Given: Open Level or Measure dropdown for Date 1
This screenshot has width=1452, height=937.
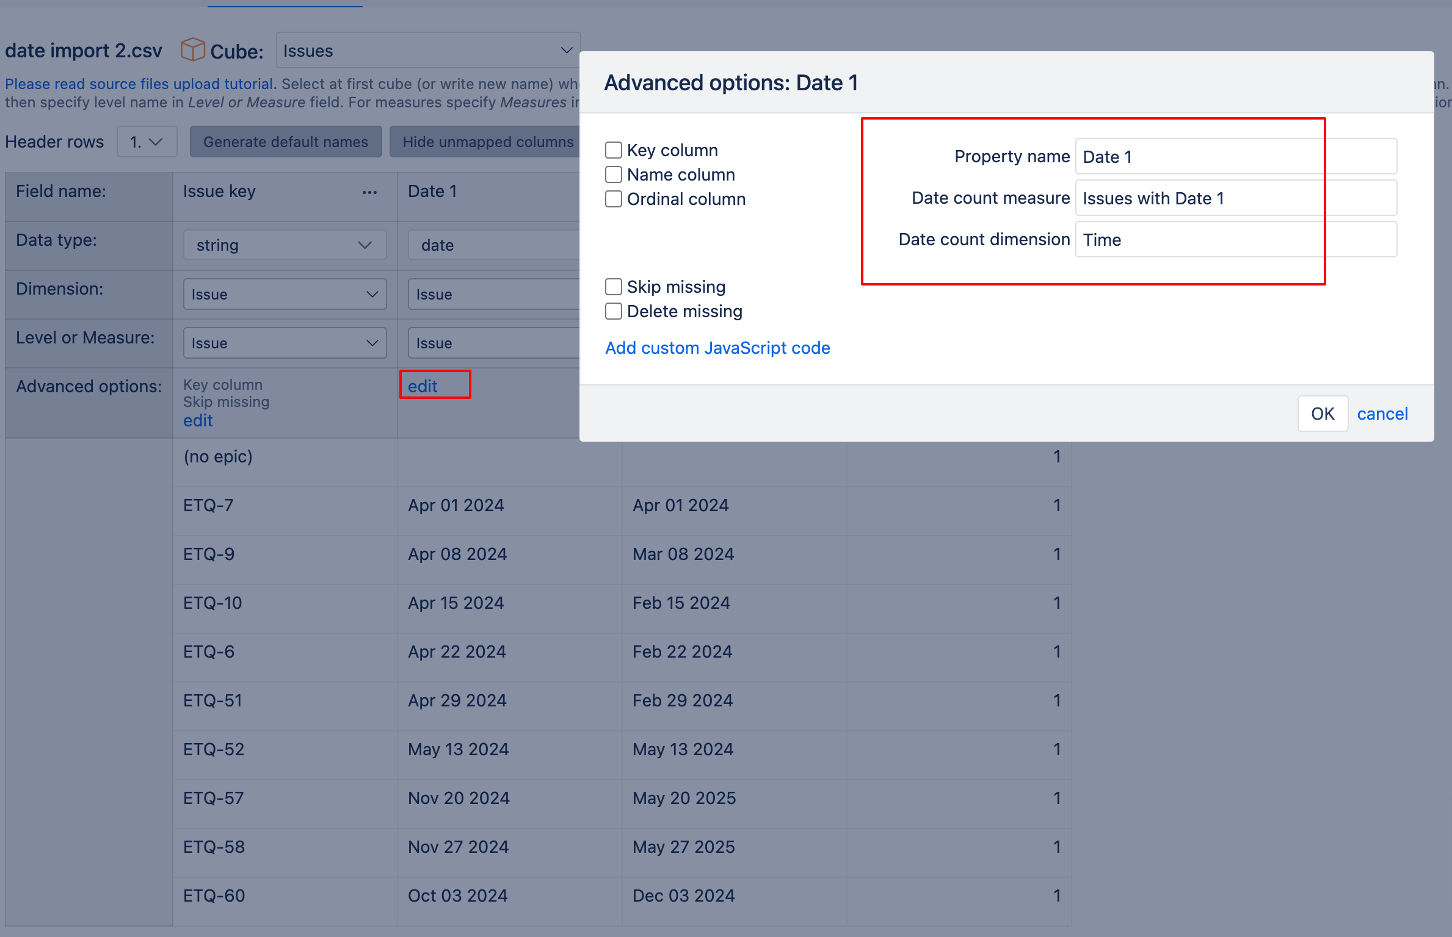Looking at the screenshot, I should point(493,343).
